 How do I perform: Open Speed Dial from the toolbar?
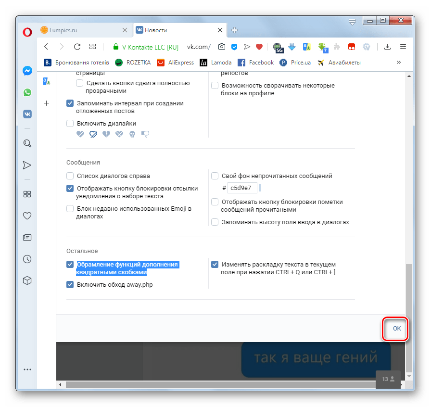93,47
